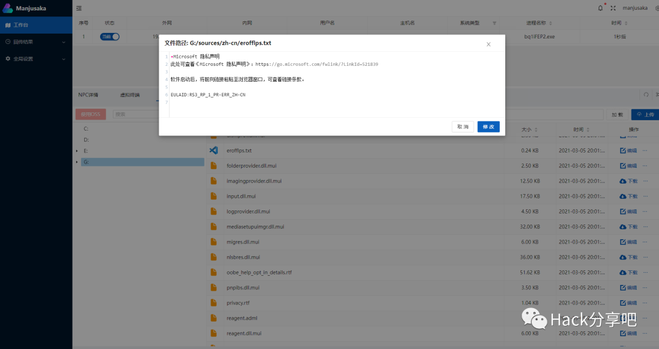Open more options for migres.dll.mui row
The image size is (659, 349).
(645, 242)
